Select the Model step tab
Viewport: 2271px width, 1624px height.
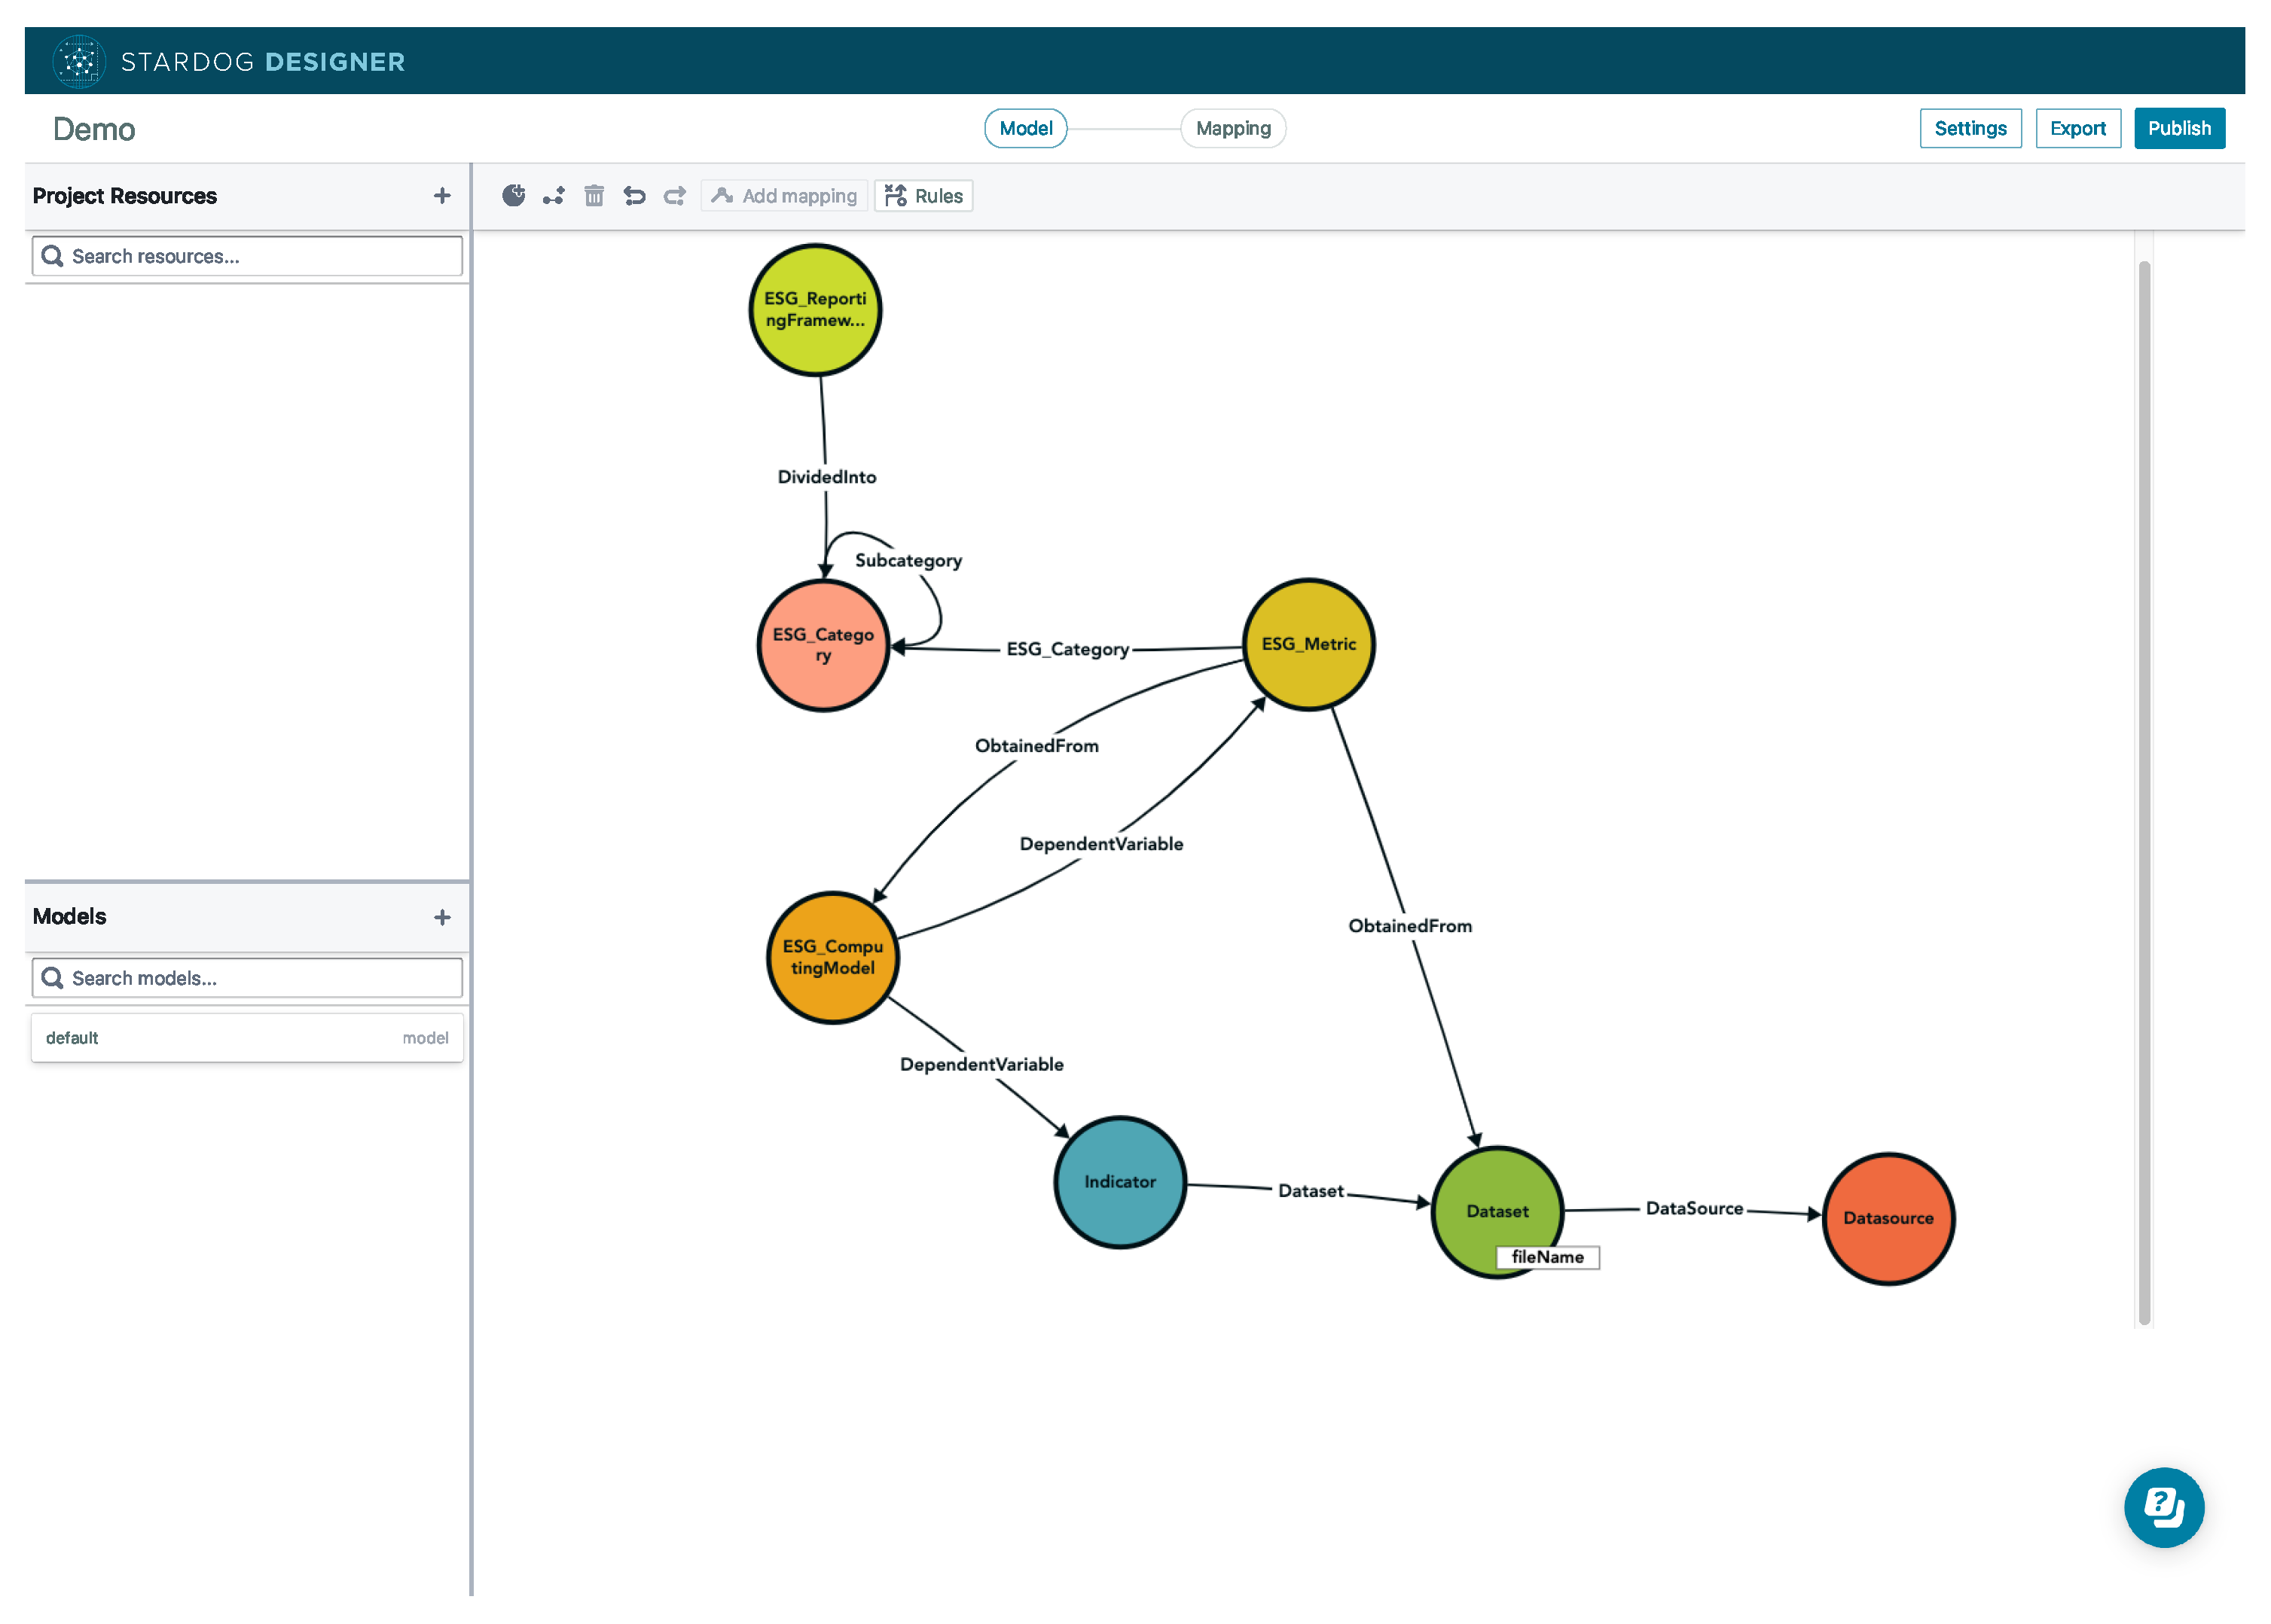1025,129
